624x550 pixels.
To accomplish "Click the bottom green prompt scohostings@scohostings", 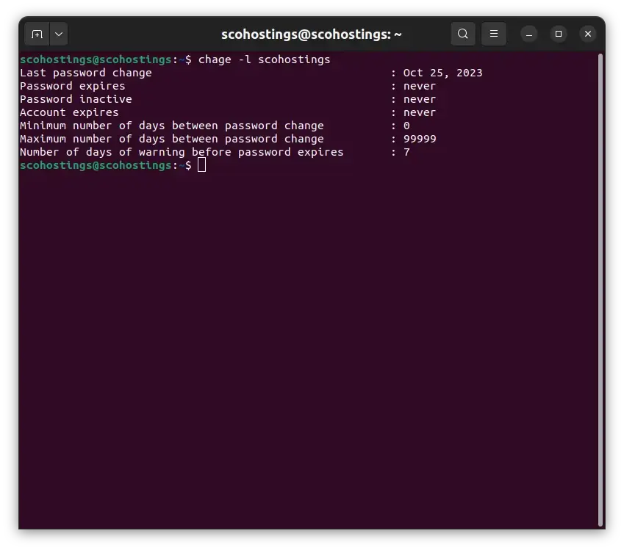I will [96, 165].
